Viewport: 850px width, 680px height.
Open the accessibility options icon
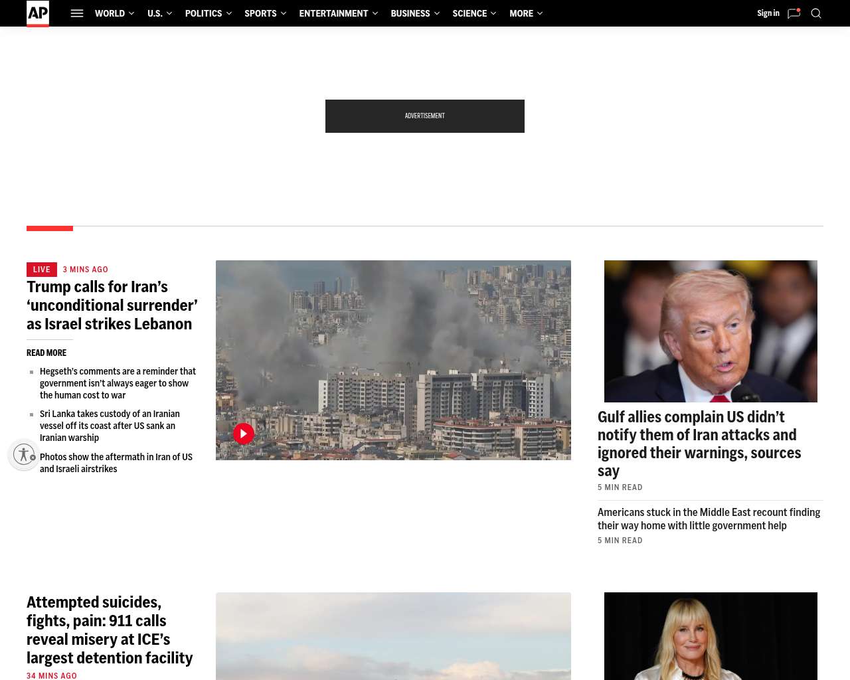24,454
